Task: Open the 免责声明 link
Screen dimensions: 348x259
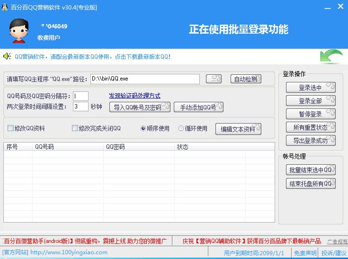Action: coord(305,253)
